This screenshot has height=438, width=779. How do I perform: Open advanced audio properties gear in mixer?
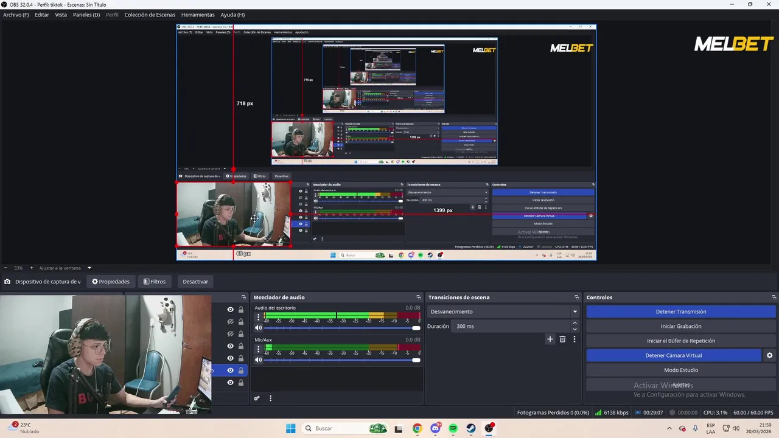point(257,398)
